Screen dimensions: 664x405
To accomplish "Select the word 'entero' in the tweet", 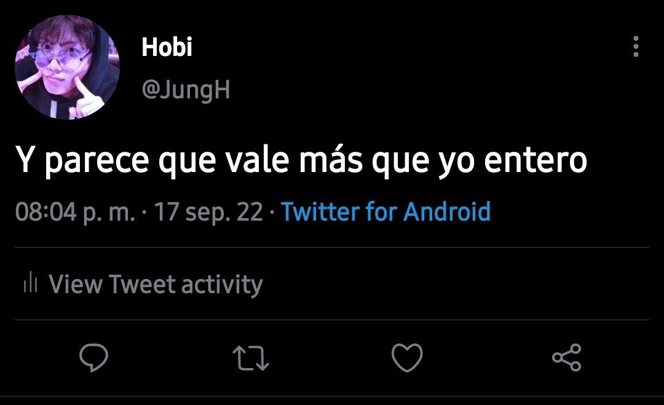I will (536, 160).
